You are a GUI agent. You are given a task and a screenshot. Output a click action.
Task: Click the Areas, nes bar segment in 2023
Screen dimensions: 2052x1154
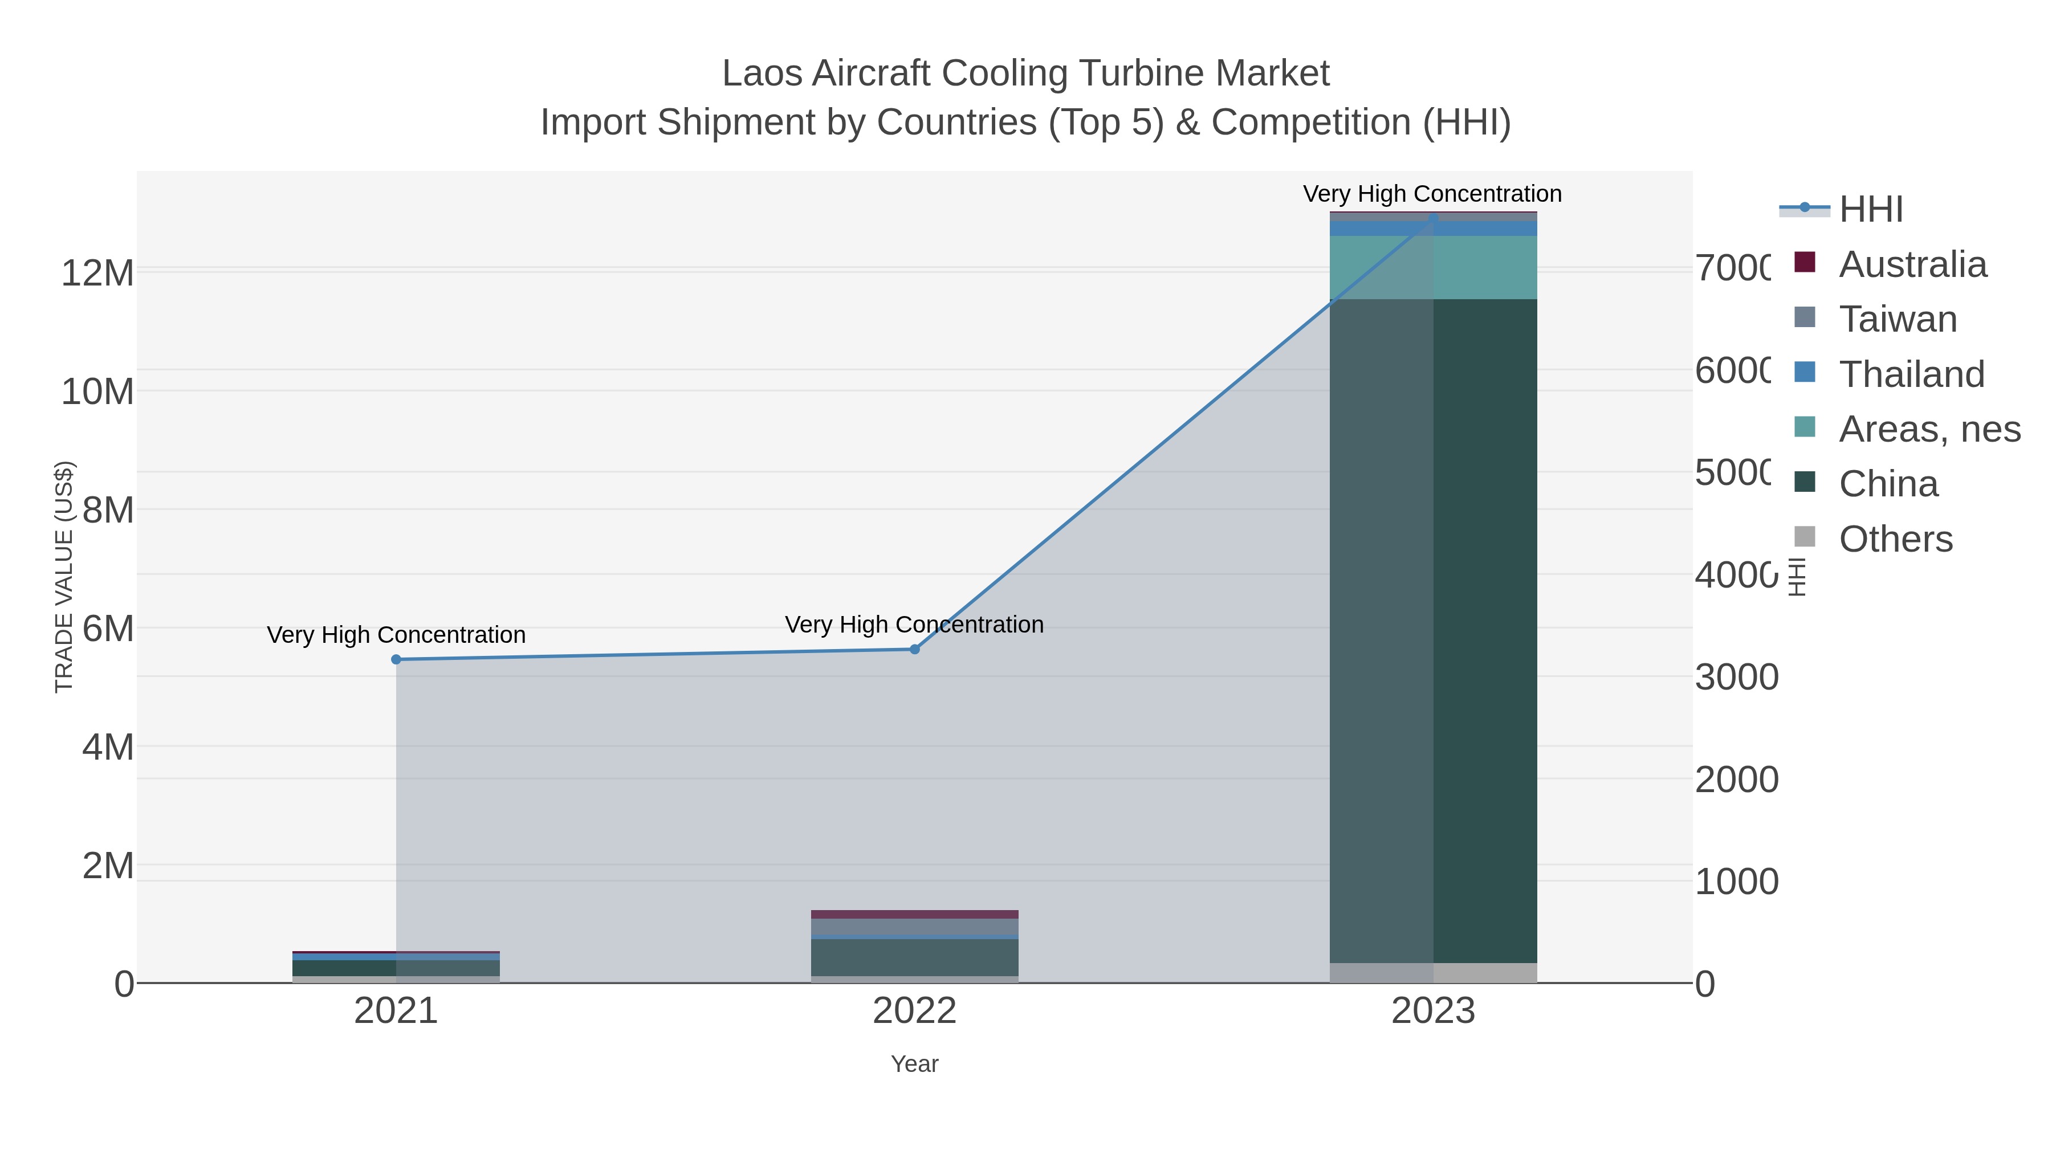(1433, 268)
